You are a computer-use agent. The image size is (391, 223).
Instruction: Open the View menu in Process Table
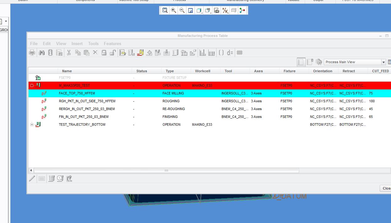point(61,43)
